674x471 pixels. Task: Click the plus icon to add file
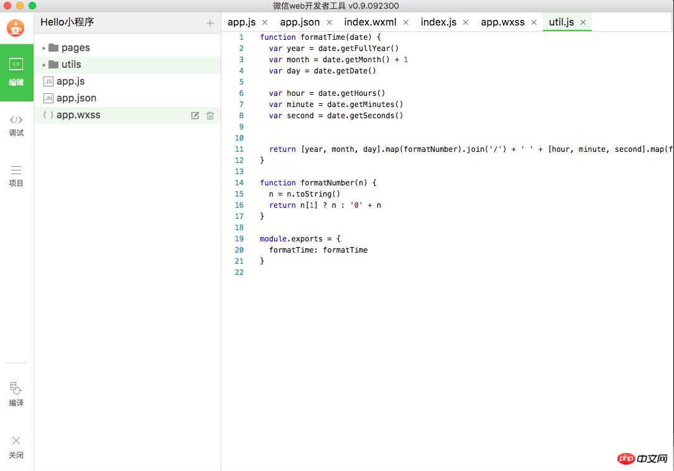210,23
